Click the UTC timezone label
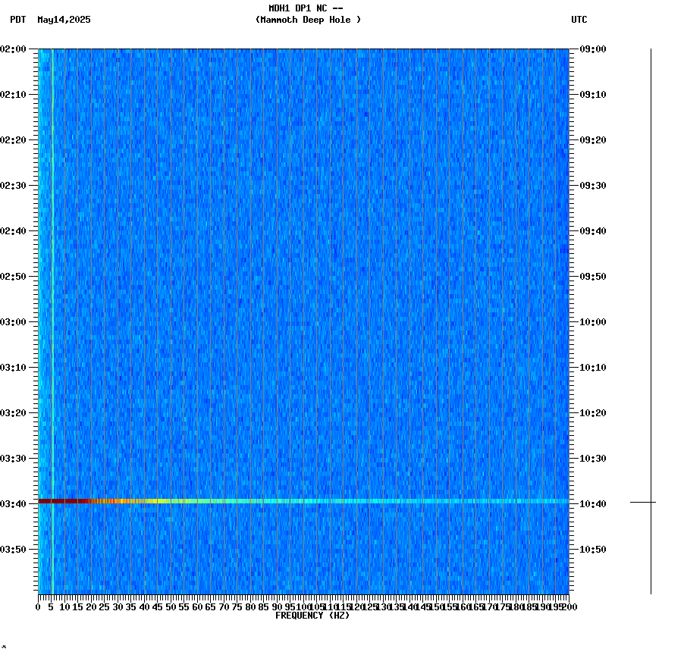The height and width of the screenshot is (655, 684). click(x=579, y=20)
